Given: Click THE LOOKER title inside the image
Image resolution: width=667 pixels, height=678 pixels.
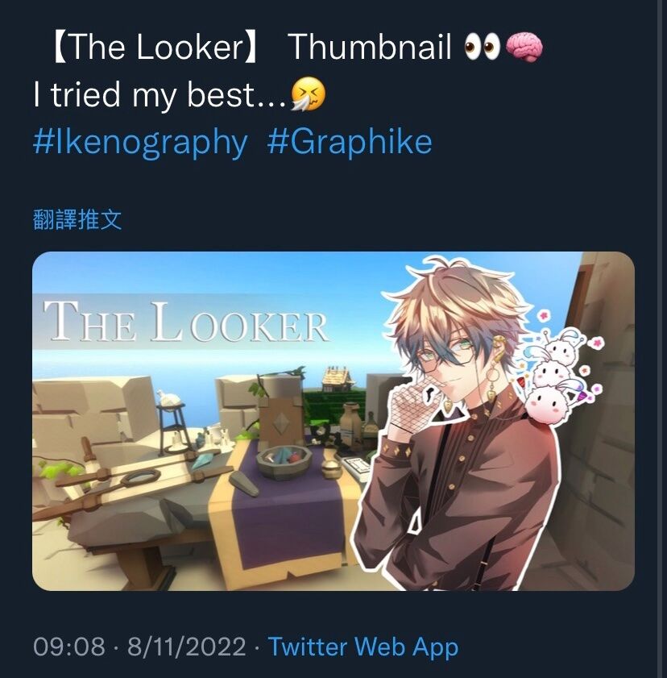Looking at the screenshot, I should click(186, 321).
